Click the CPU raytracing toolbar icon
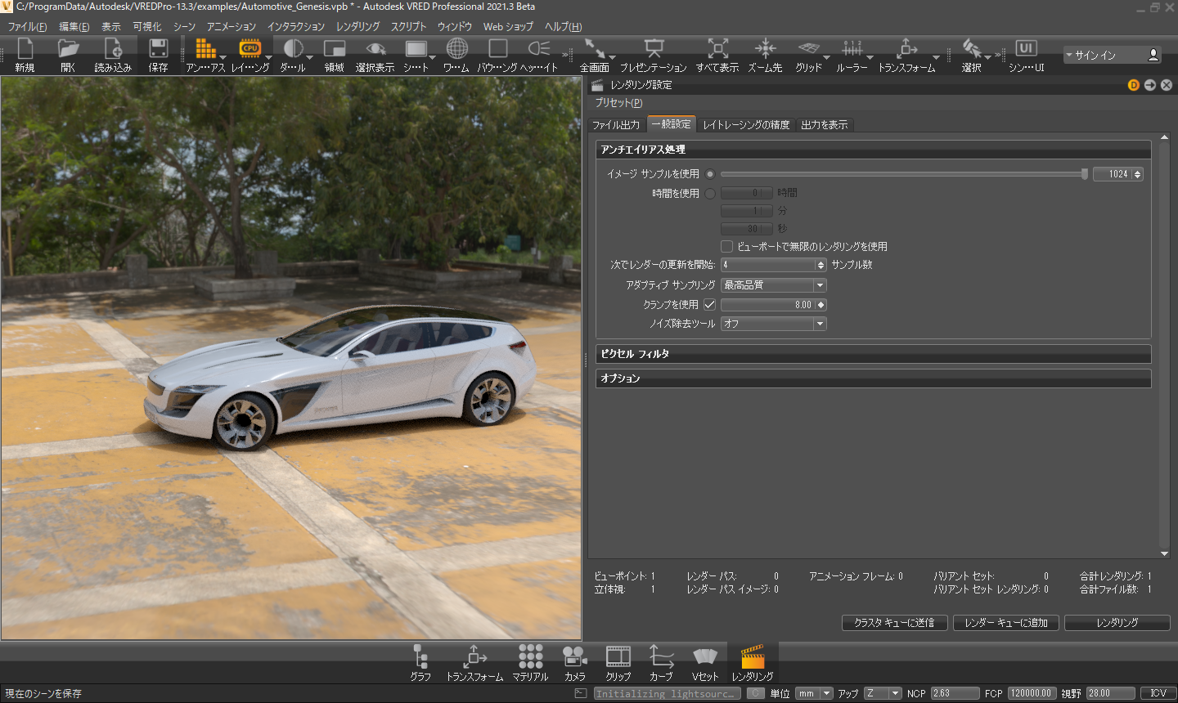Image resolution: width=1178 pixels, height=703 pixels. pos(250,49)
